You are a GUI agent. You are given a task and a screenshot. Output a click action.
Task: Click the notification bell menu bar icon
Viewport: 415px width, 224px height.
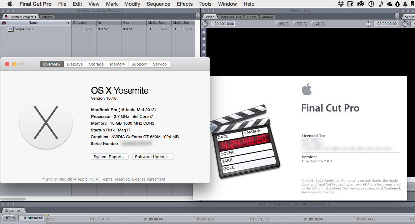pyautogui.click(x=405, y=4)
